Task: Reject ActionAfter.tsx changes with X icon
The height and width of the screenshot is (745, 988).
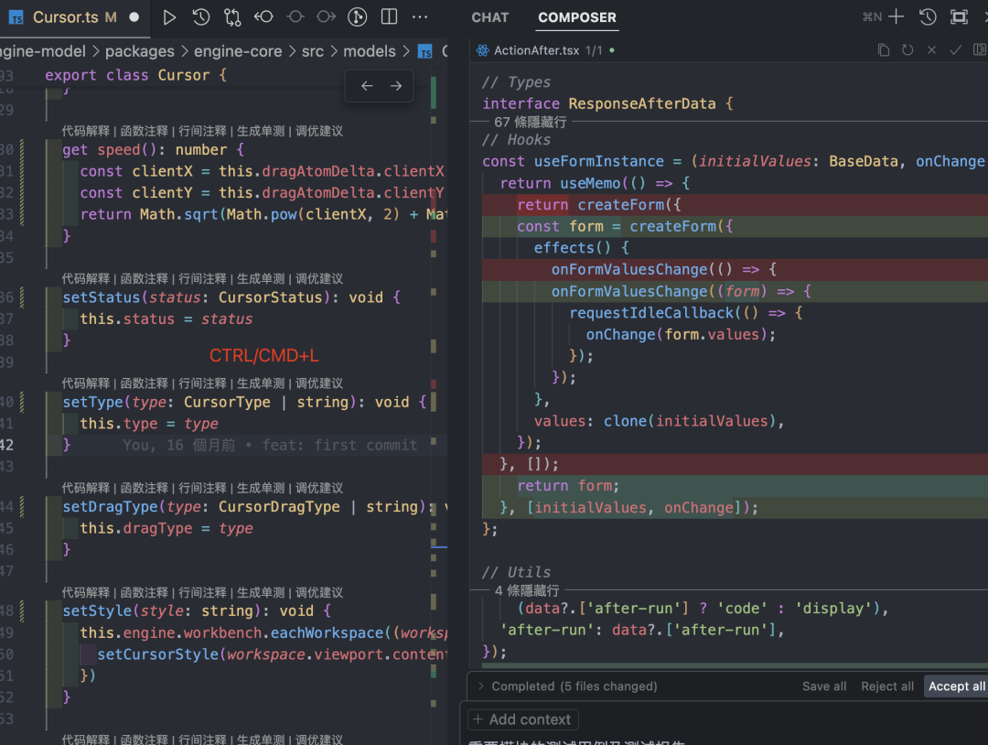Action: (931, 50)
